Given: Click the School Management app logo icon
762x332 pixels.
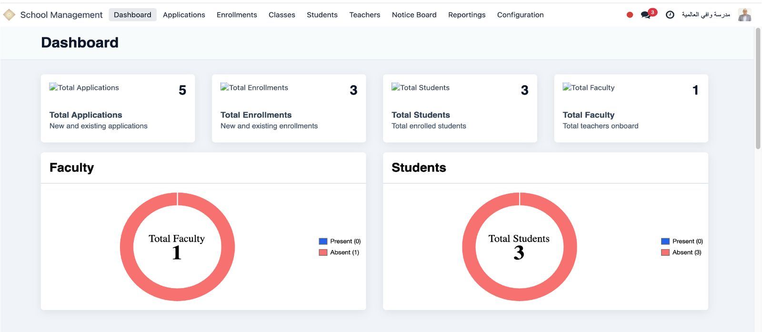Looking at the screenshot, I should pos(9,15).
